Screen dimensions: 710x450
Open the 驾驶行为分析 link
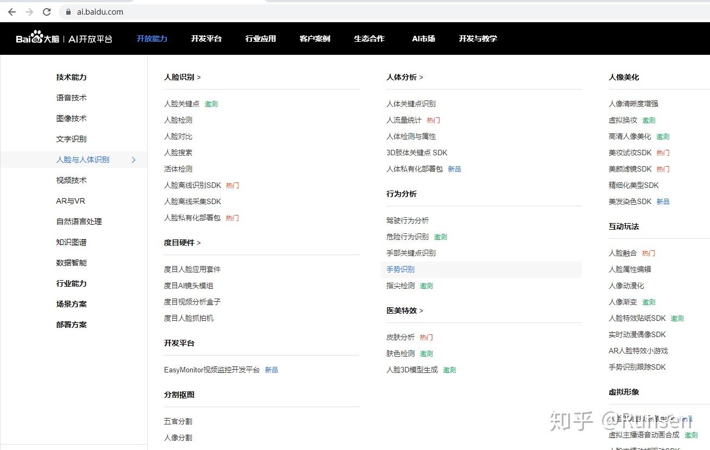tap(407, 220)
